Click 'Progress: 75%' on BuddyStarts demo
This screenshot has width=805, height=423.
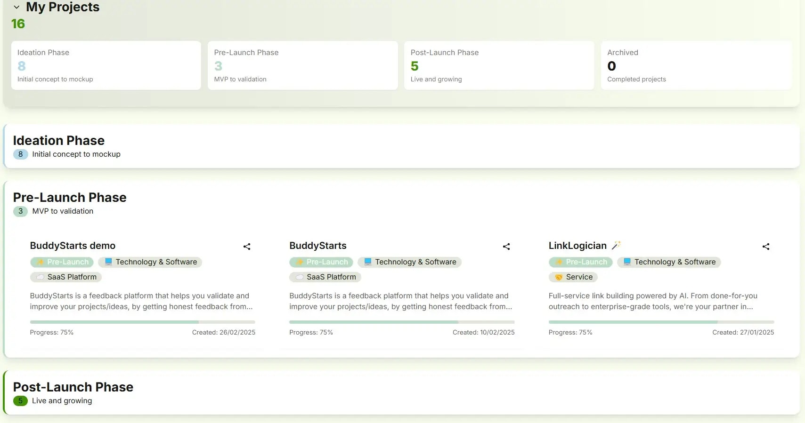(x=52, y=333)
